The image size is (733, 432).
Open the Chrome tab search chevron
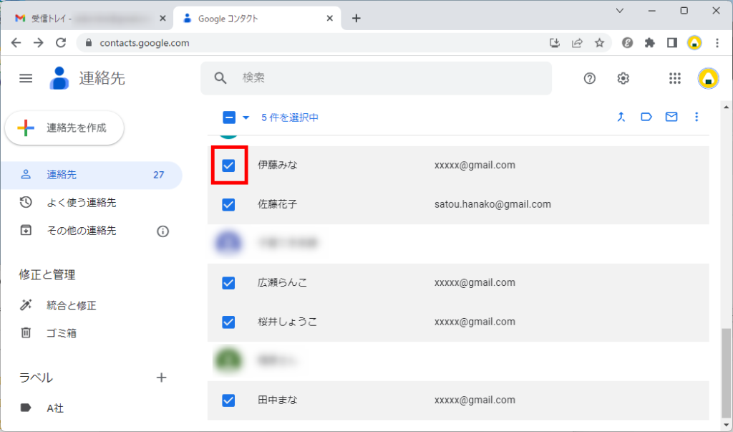pyautogui.click(x=620, y=11)
